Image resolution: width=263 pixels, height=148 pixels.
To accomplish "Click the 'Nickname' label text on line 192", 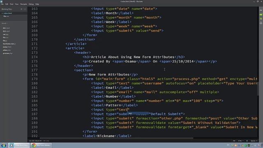I will 106,136.
